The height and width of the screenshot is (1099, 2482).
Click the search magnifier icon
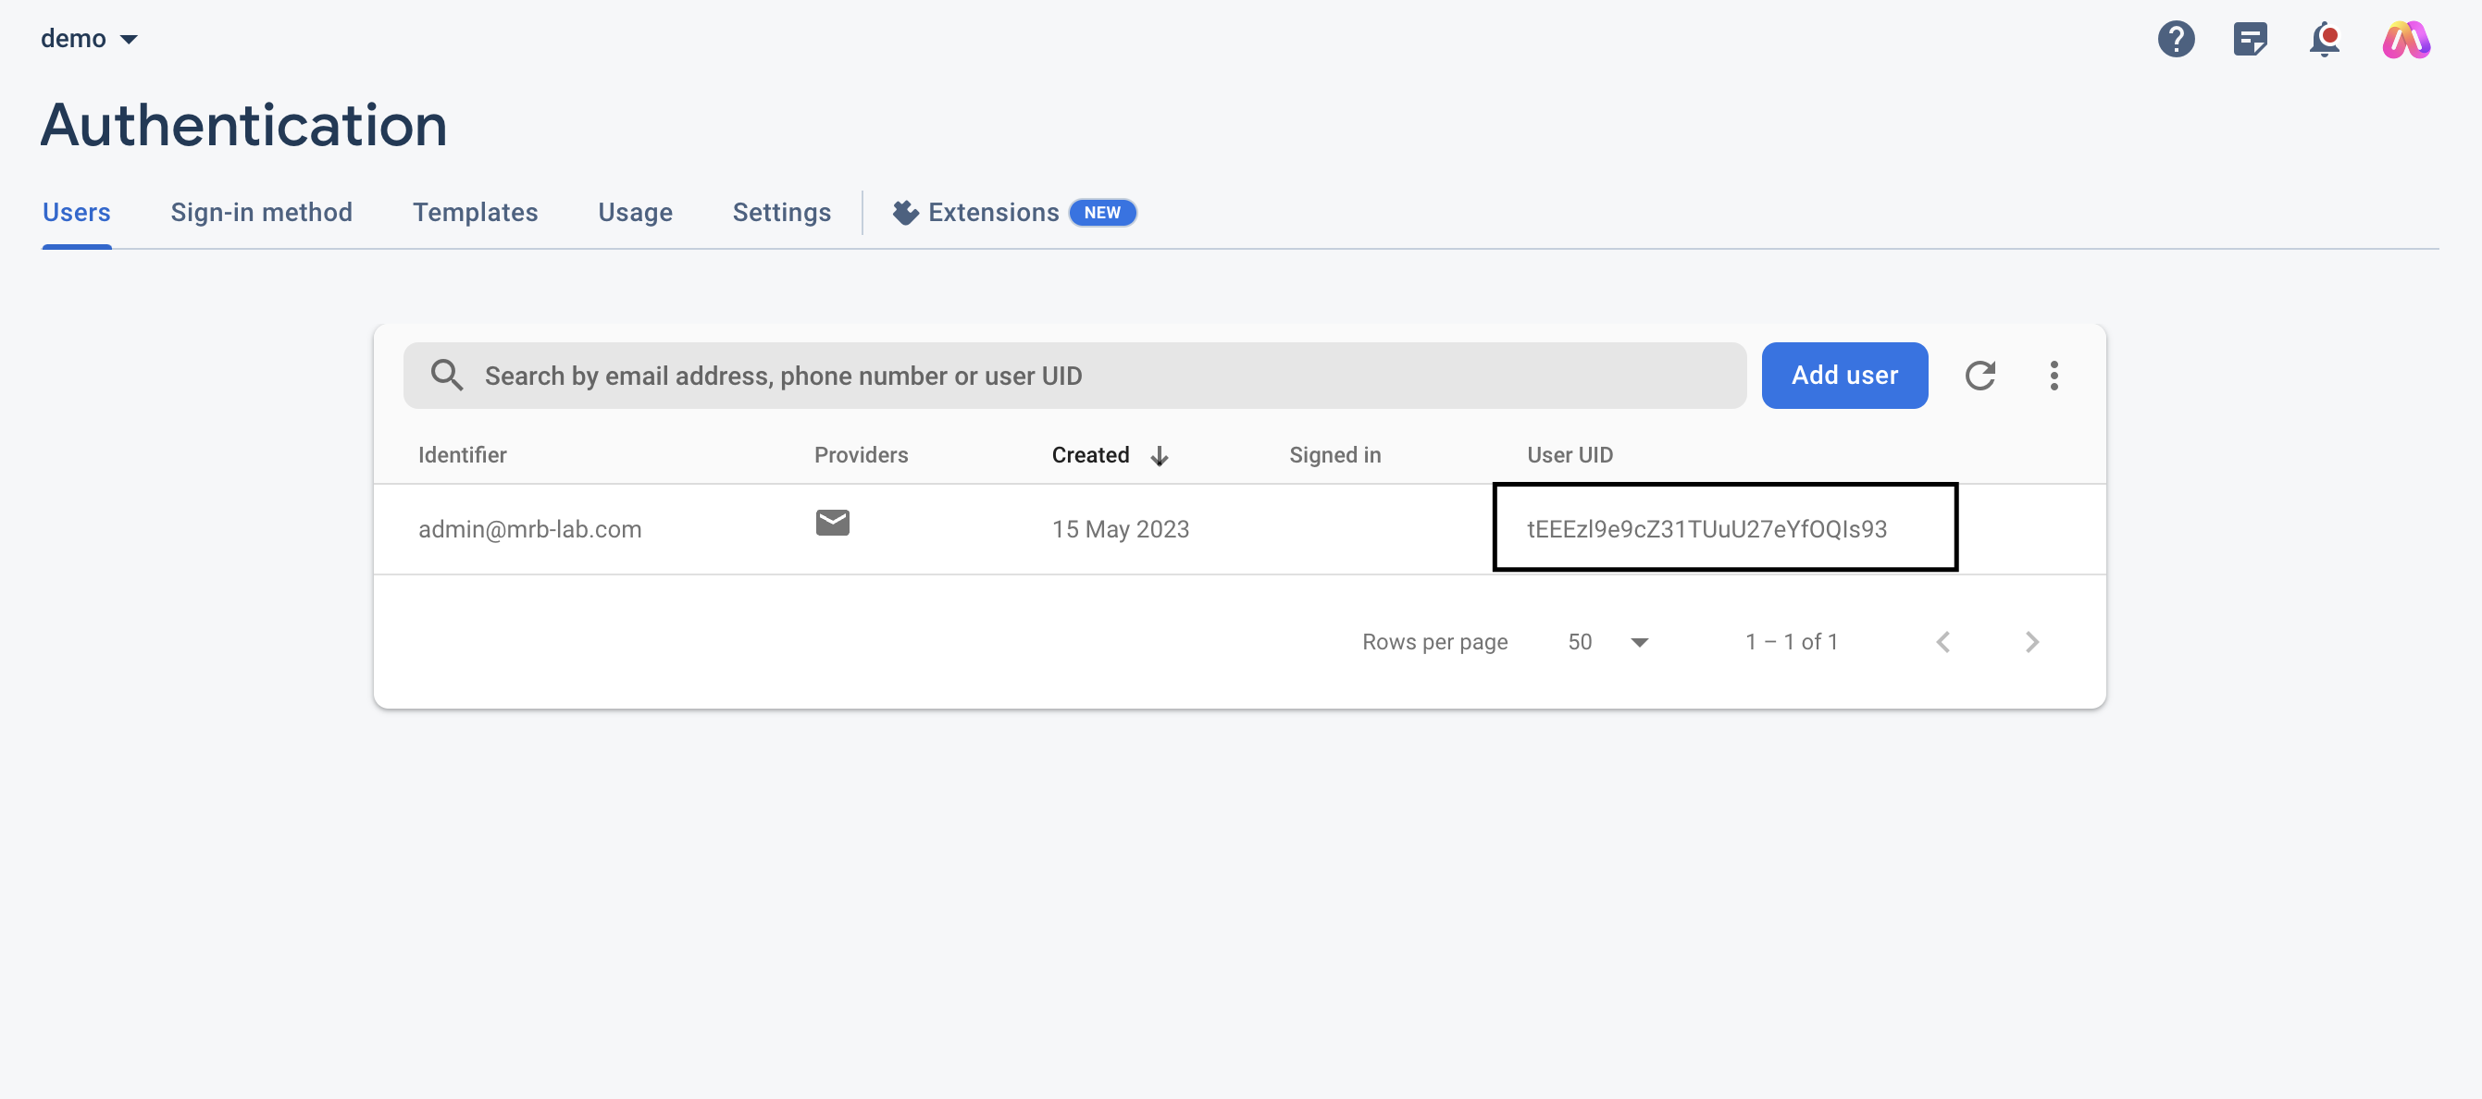click(446, 375)
